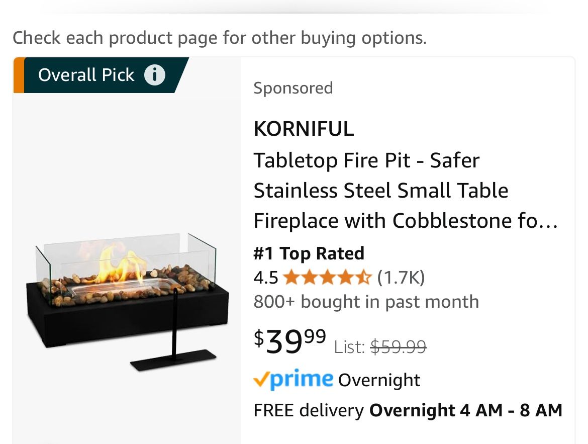The width and height of the screenshot is (588, 444).
Task: Open the KORNIFUL brand name
Action: tap(304, 129)
